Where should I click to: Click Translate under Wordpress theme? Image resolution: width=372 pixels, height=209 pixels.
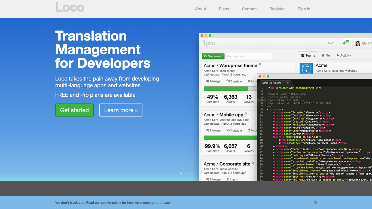click(234, 81)
